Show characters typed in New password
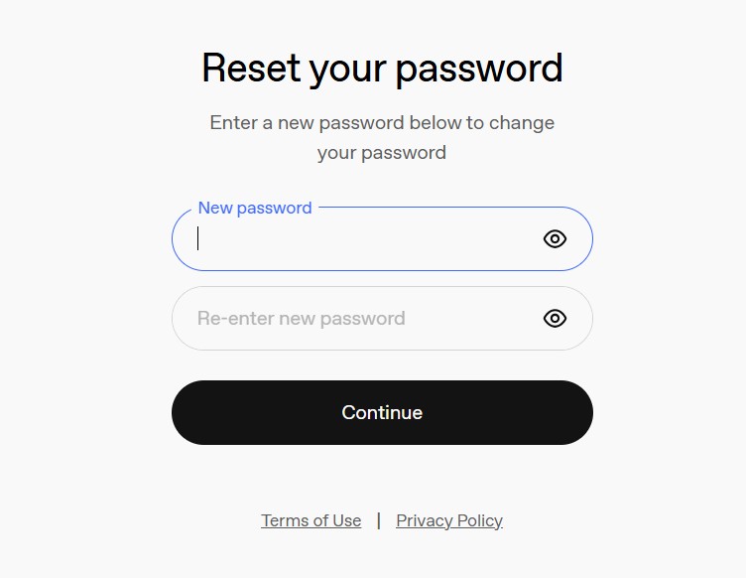The image size is (746, 578). (x=555, y=238)
